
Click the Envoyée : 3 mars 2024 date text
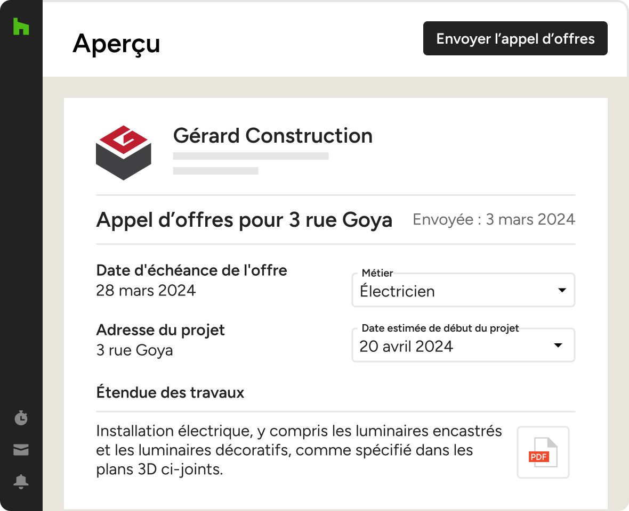494,219
